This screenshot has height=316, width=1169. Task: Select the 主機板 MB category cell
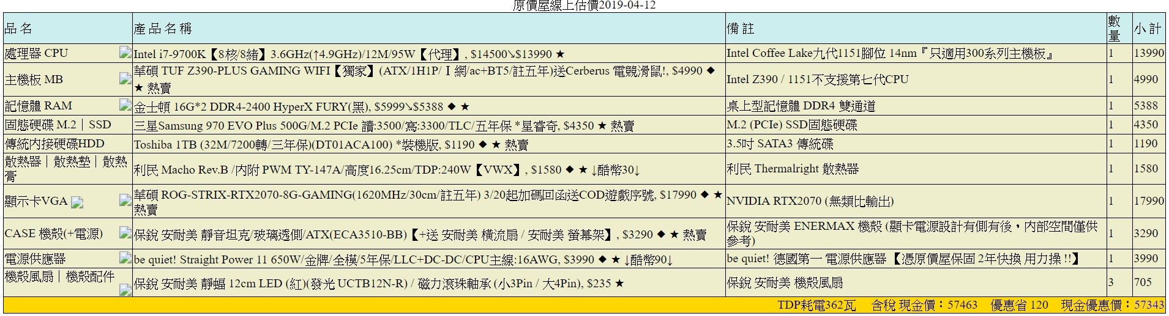(x=67, y=79)
